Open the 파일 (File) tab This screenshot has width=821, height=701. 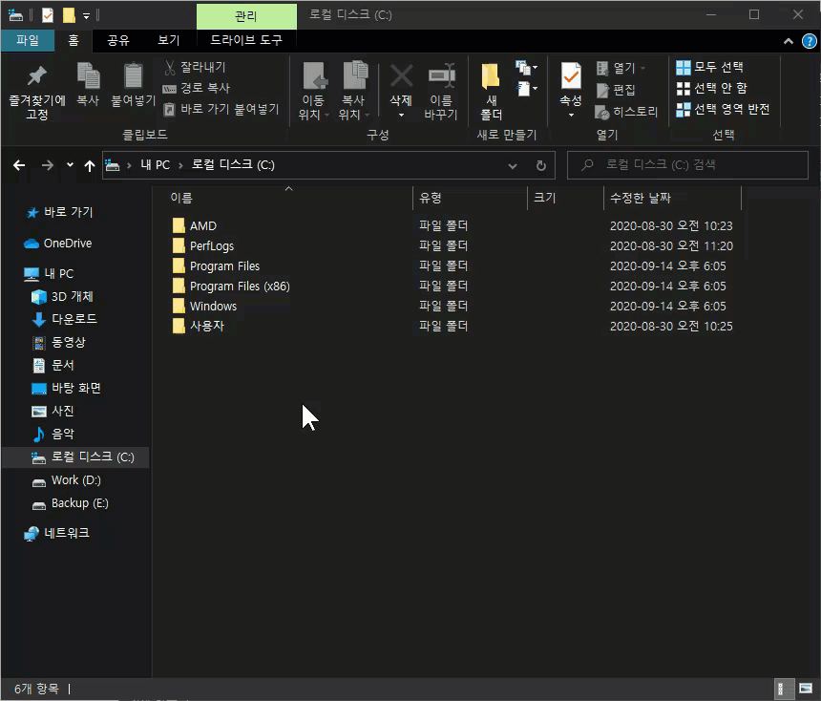(28, 40)
